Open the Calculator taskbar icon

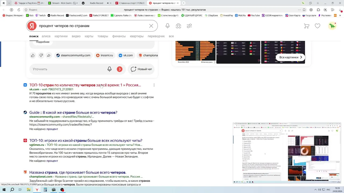click(x=45, y=190)
